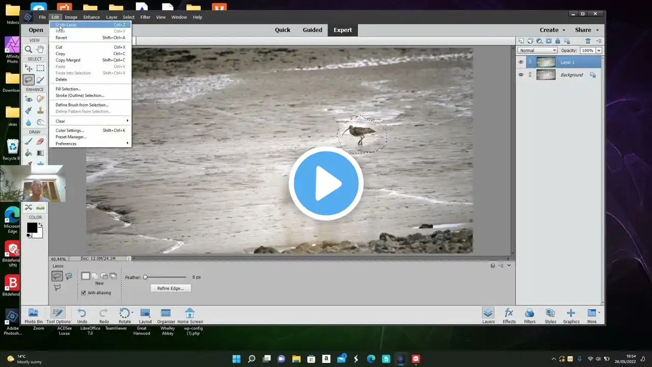Select the Move tool
652x367 pixels.
click(x=29, y=68)
